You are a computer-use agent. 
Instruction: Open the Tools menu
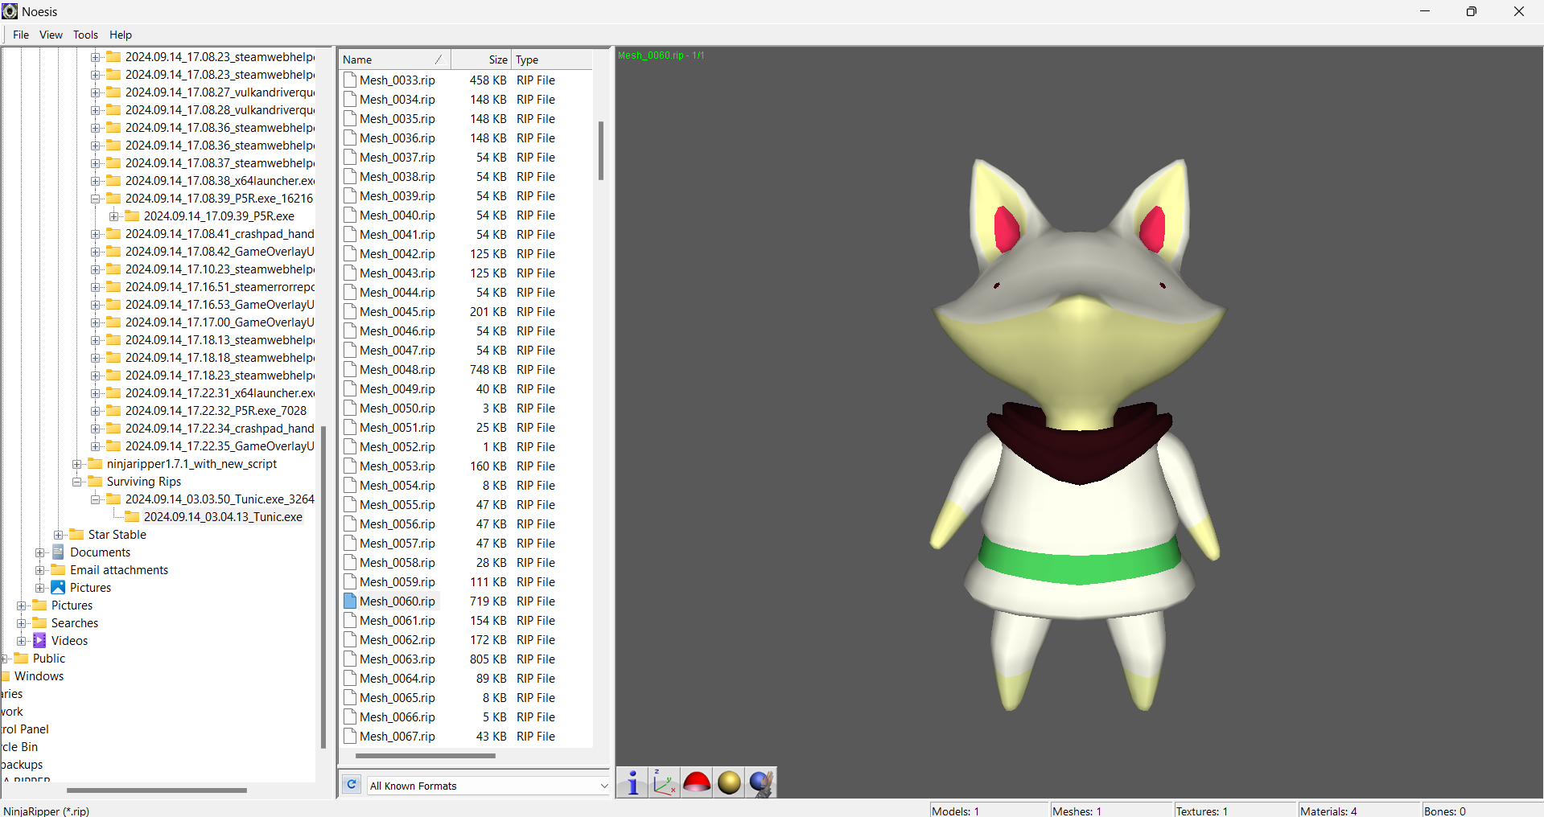(85, 35)
